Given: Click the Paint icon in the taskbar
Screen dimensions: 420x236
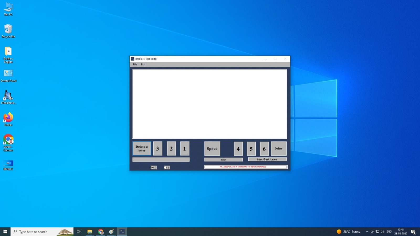Looking at the screenshot, I should point(111,232).
